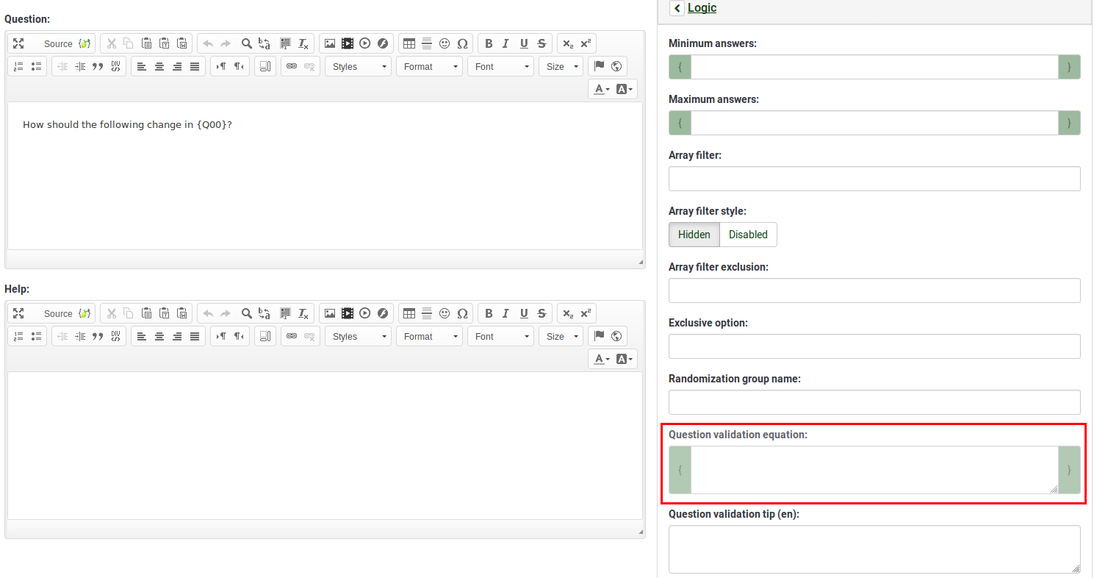Click the unlink icon in Help editor toolbar
This screenshot has width=1097, height=578.
311,336
